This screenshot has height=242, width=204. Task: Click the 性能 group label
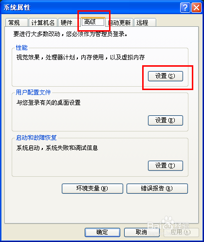point(22,48)
